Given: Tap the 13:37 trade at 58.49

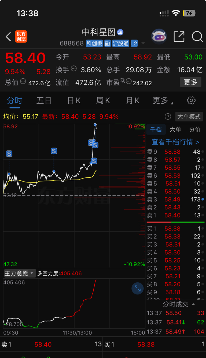Looking at the screenshot, I should (175, 332).
